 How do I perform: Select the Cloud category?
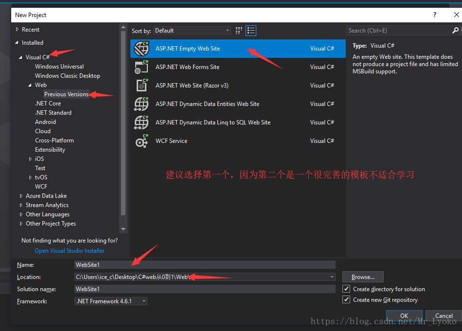(43, 131)
